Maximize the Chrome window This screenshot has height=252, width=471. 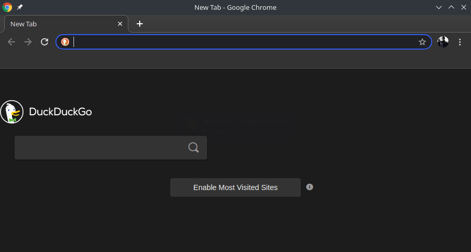(x=451, y=7)
